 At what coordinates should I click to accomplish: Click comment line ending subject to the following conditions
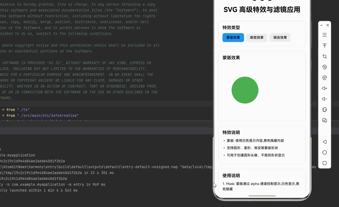(x=56, y=34)
